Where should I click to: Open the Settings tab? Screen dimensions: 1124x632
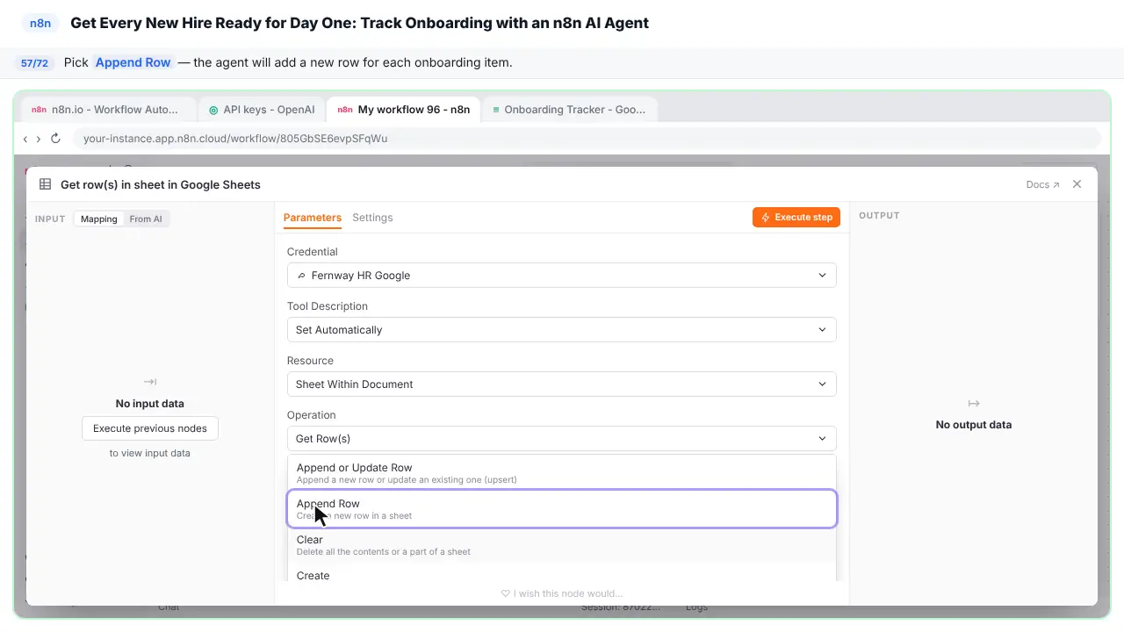372,218
